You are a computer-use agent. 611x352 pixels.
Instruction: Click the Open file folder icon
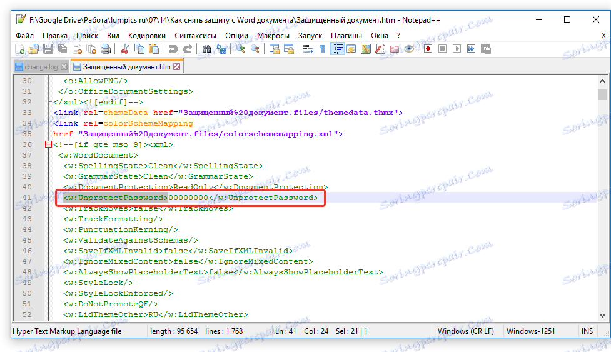(34, 49)
